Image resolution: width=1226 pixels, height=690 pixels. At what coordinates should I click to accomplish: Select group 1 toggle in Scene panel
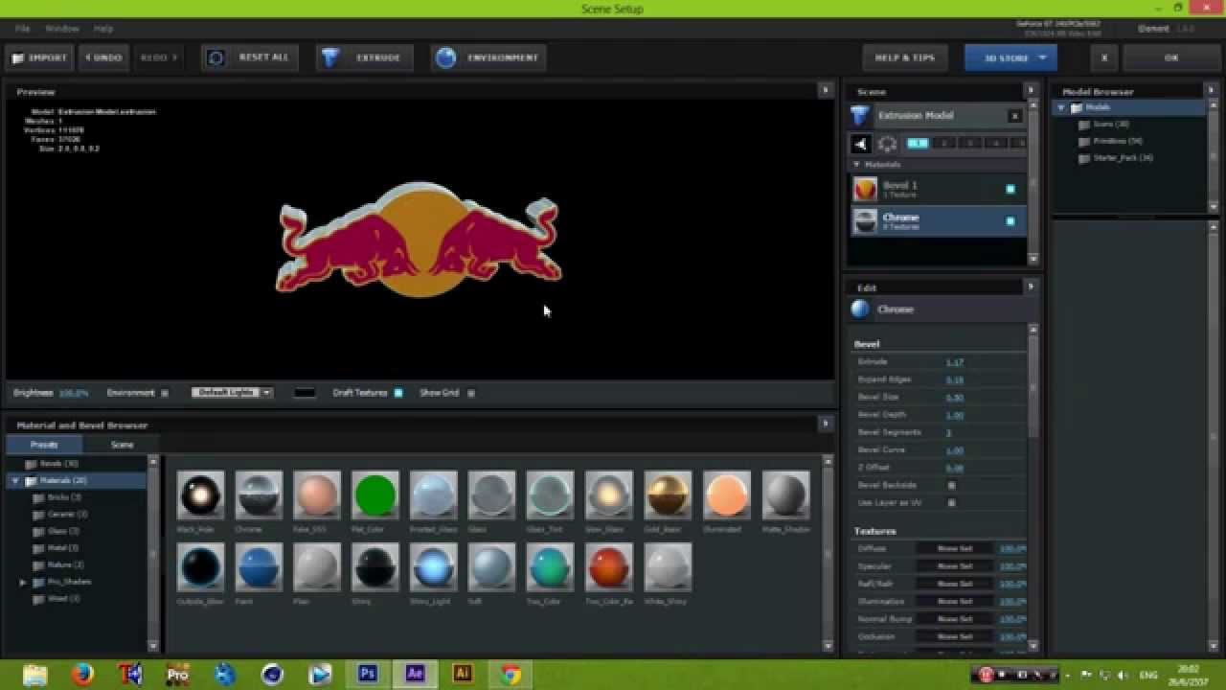918,144
